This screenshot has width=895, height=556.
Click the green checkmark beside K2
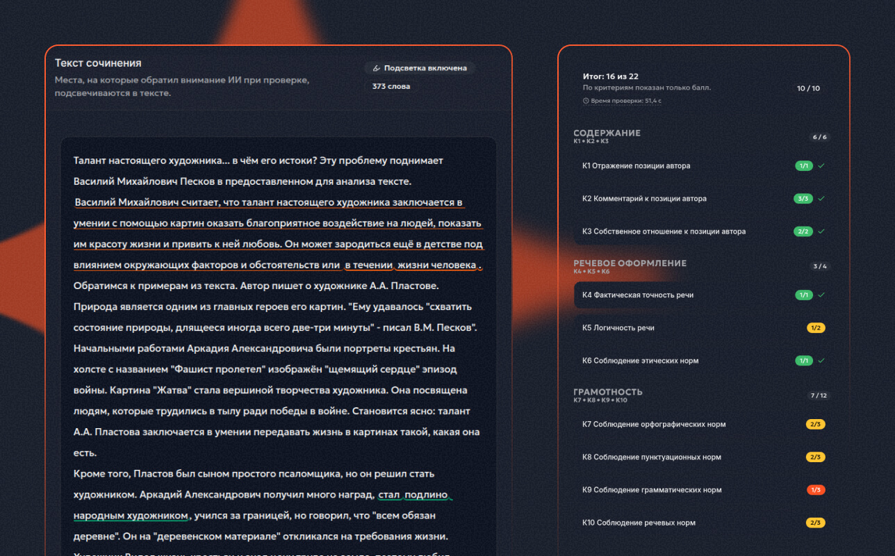point(821,199)
